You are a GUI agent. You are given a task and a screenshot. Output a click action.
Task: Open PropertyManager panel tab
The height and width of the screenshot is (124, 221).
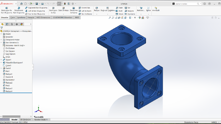pos(7,24)
